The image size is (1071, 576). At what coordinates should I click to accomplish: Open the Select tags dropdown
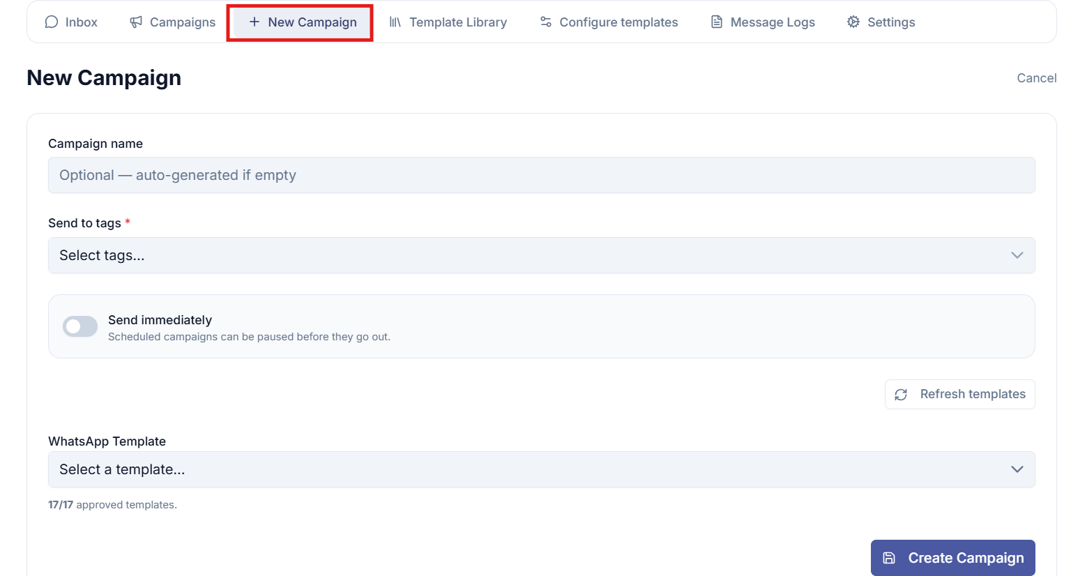(x=542, y=255)
